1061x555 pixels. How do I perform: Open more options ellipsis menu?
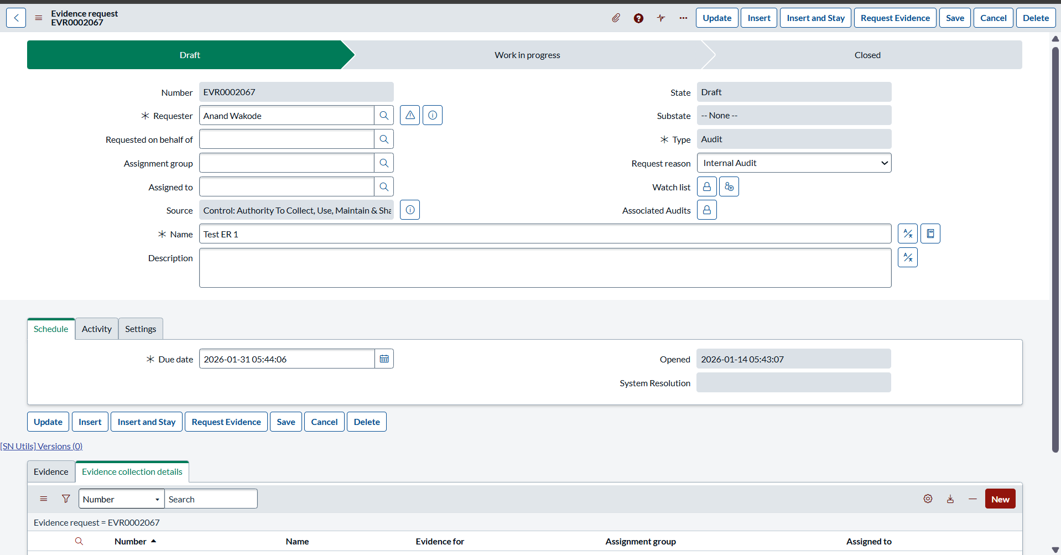tap(683, 18)
